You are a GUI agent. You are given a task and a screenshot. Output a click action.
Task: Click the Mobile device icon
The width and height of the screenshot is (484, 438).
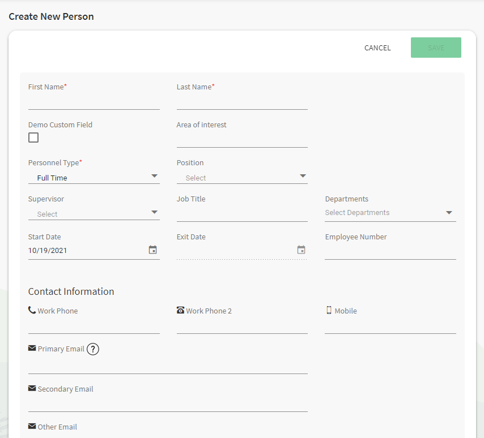click(329, 310)
